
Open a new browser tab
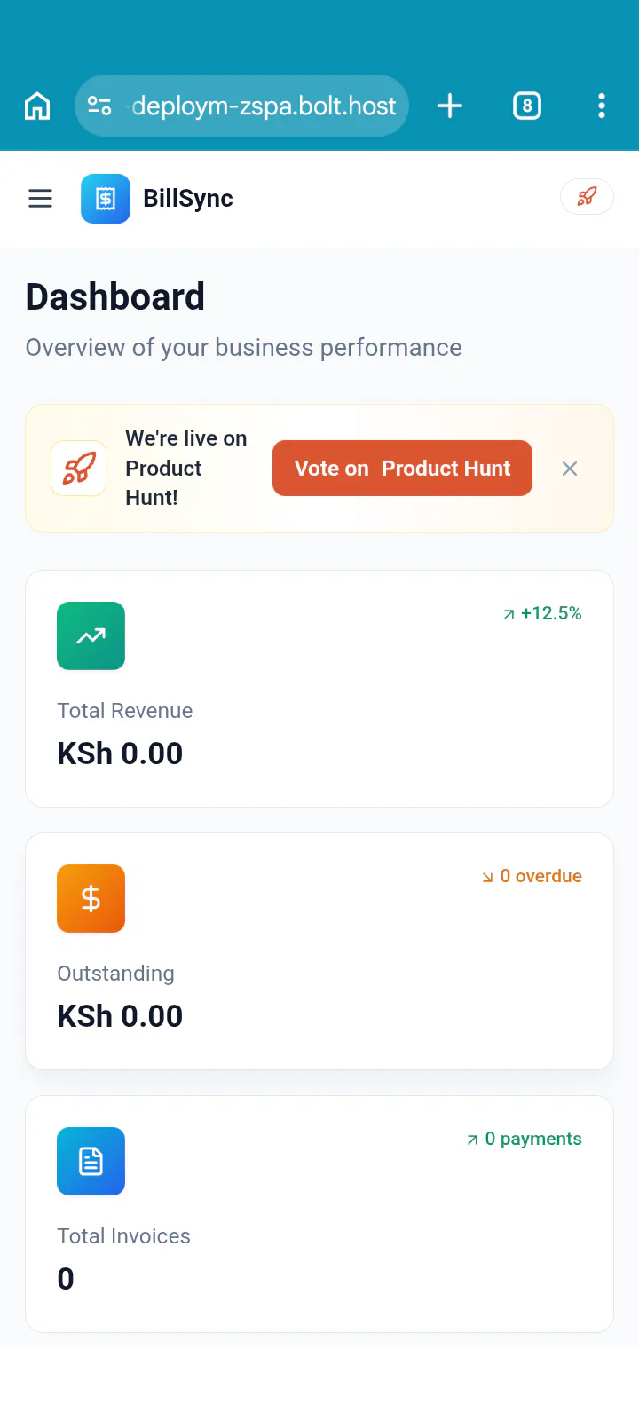coord(450,106)
